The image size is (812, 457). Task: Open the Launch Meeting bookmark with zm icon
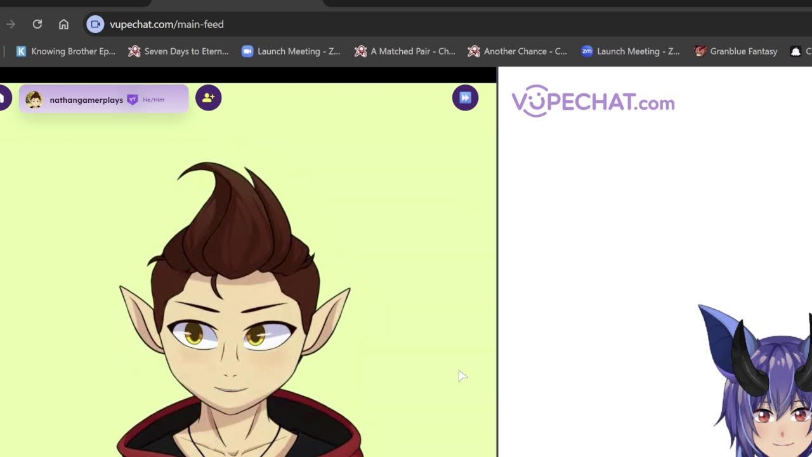[x=631, y=51]
